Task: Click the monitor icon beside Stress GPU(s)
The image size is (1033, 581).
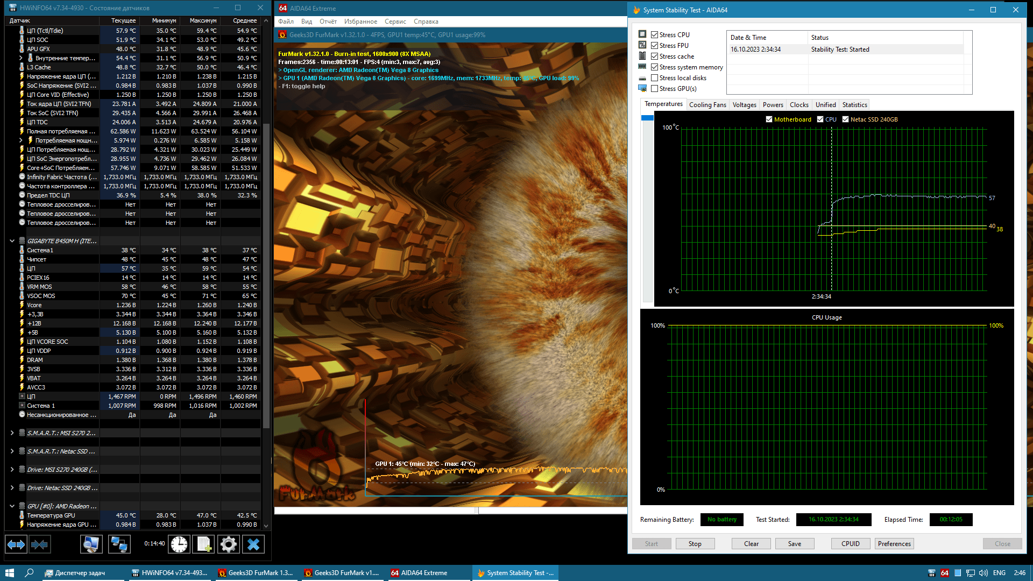Action: click(642, 89)
